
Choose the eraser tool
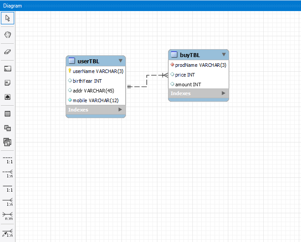(8, 52)
